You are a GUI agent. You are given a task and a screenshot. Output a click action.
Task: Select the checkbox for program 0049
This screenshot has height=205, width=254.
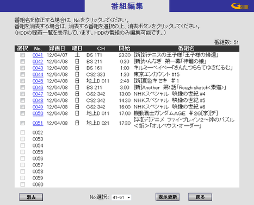[x=22, y=107]
